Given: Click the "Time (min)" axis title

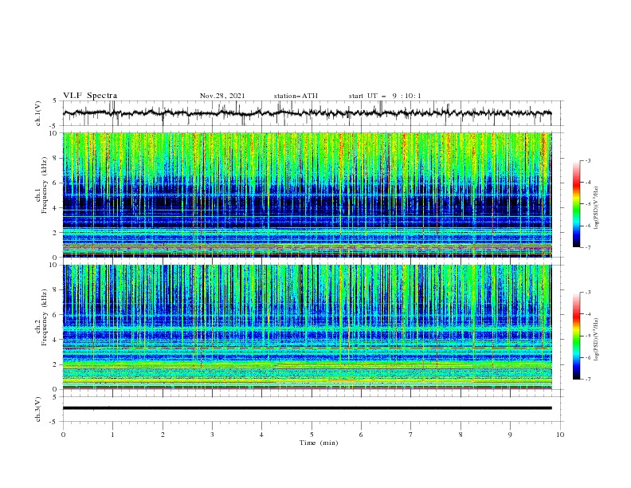Looking at the screenshot, I should coord(319,443).
